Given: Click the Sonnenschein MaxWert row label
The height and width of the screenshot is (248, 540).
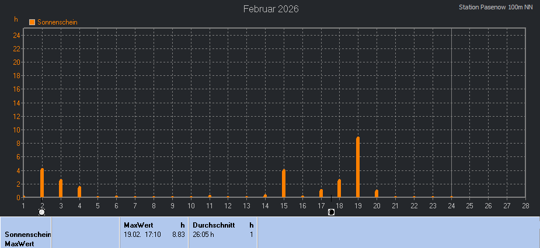Looking at the screenshot, I should (x=26, y=239).
